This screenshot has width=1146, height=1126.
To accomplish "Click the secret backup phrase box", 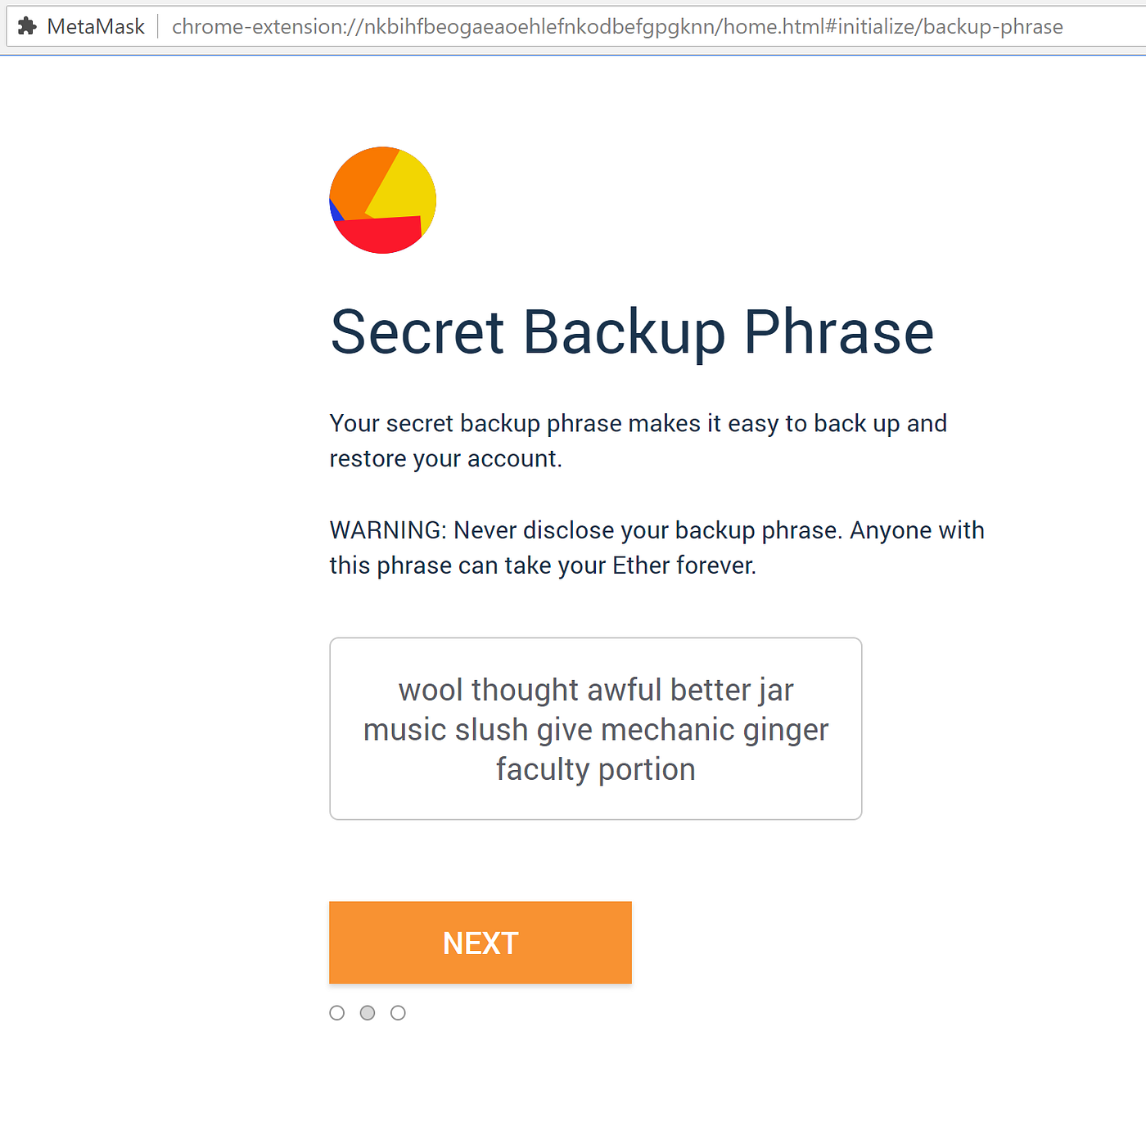I will [595, 728].
